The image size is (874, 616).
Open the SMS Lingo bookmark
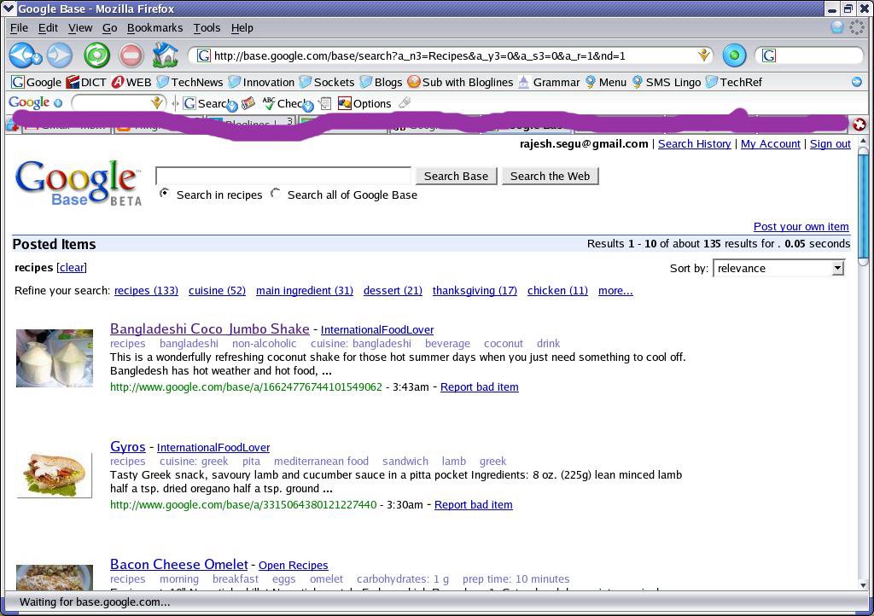click(666, 82)
